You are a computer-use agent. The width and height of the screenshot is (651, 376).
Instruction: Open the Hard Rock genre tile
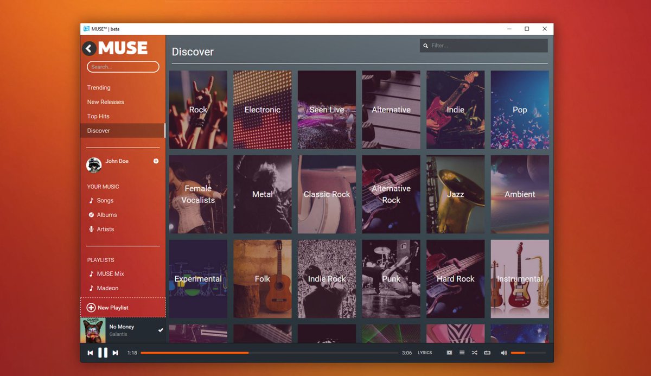point(456,279)
